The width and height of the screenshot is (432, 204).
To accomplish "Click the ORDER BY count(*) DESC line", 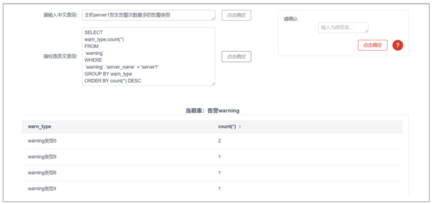I will click(113, 81).
